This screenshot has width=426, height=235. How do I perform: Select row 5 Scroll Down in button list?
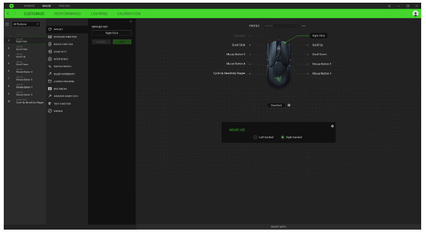tap(25, 63)
